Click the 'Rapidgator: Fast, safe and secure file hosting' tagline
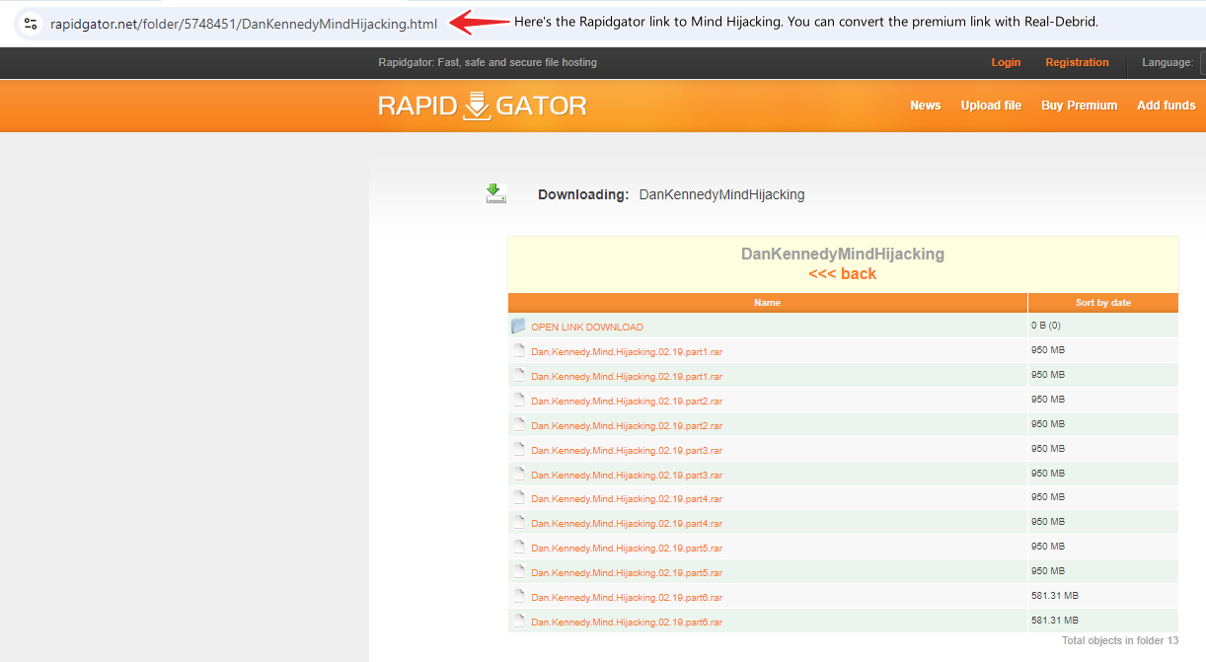1206x662 pixels. point(488,62)
